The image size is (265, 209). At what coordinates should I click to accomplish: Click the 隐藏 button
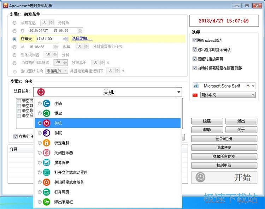(207, 121)
